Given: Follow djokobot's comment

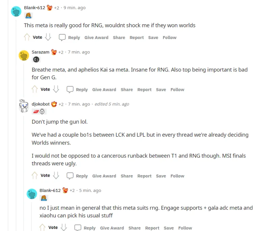Looking at the screenshot, I should tap(178, 176).
